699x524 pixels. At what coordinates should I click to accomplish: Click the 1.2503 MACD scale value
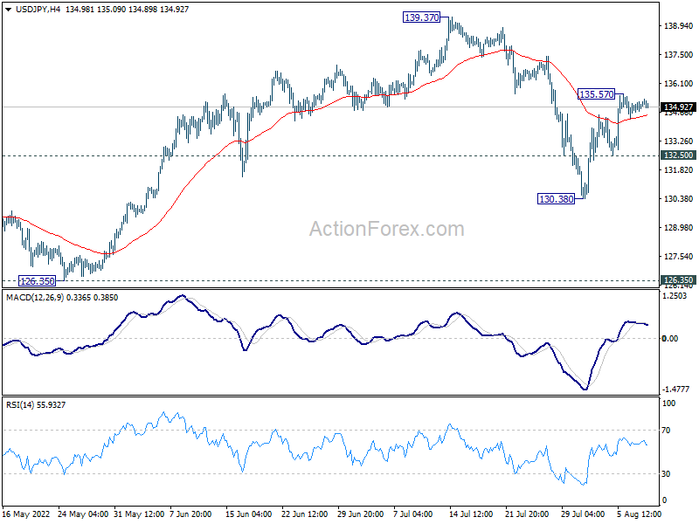(675, 295)
